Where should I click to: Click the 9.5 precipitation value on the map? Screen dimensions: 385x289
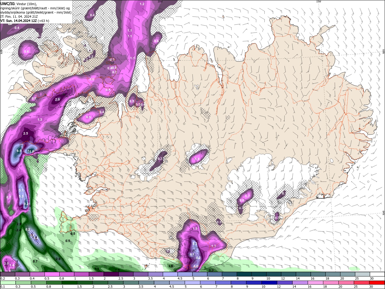click(19, 151)
